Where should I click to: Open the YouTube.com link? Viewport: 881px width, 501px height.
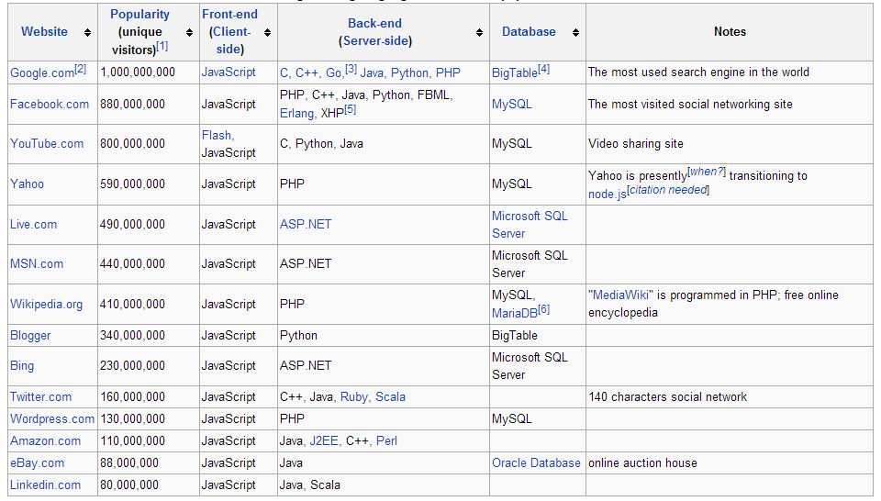click(x=47, y=144)
